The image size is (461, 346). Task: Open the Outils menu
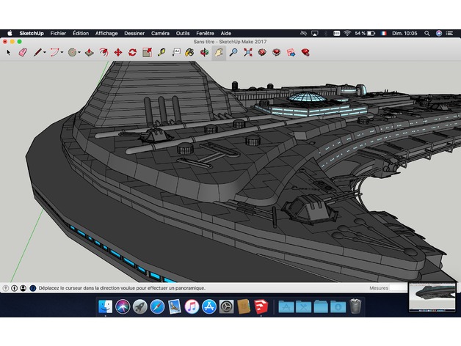[x=183, y=33]
